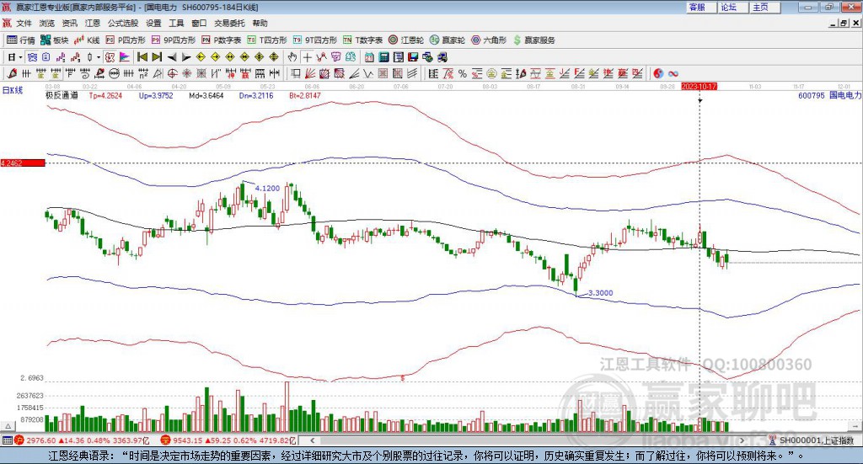Open the 交易委托 menu
Image resolution: width=863 pixels, height=464 pixels.
coord(229,23)
